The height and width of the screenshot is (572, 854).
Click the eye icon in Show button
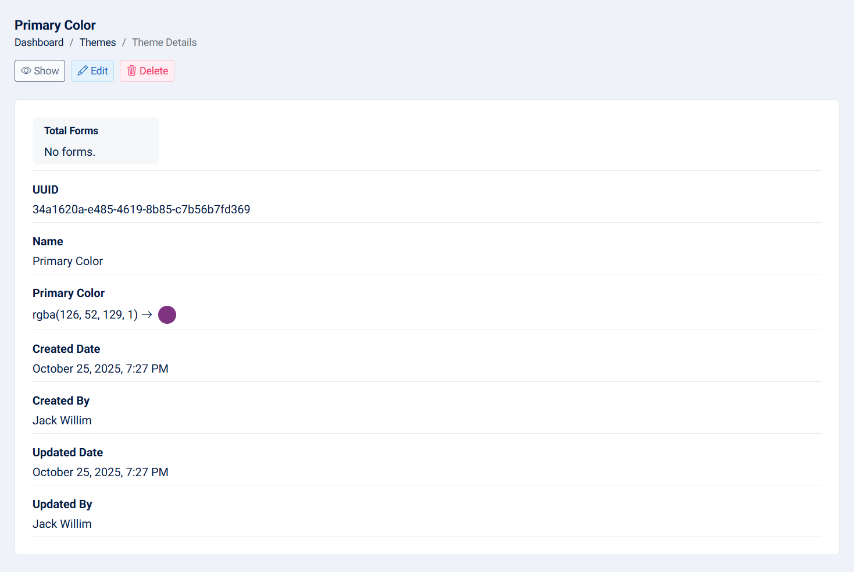click(26, 71)
